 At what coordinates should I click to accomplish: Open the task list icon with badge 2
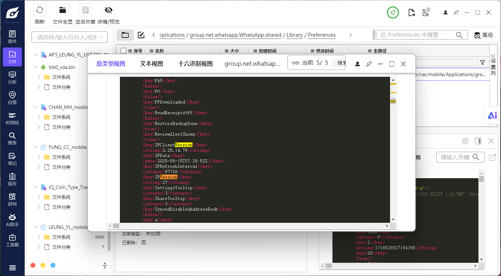point(425,12)
